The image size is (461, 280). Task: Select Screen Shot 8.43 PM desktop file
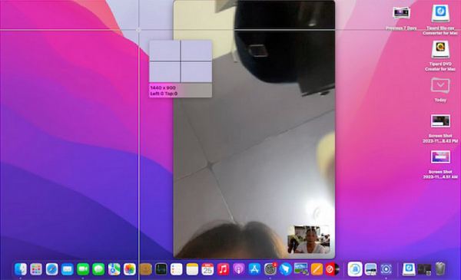tap(440, 129)
